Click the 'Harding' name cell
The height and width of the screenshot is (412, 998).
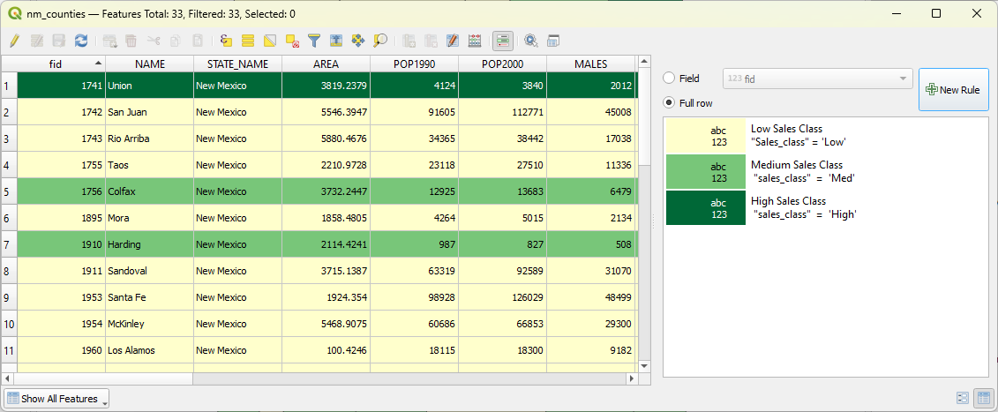[150, 244]
